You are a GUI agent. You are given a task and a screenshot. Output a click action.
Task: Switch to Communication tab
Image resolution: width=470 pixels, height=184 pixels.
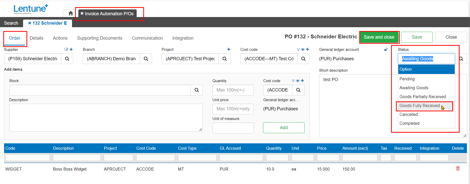point(147,38)
